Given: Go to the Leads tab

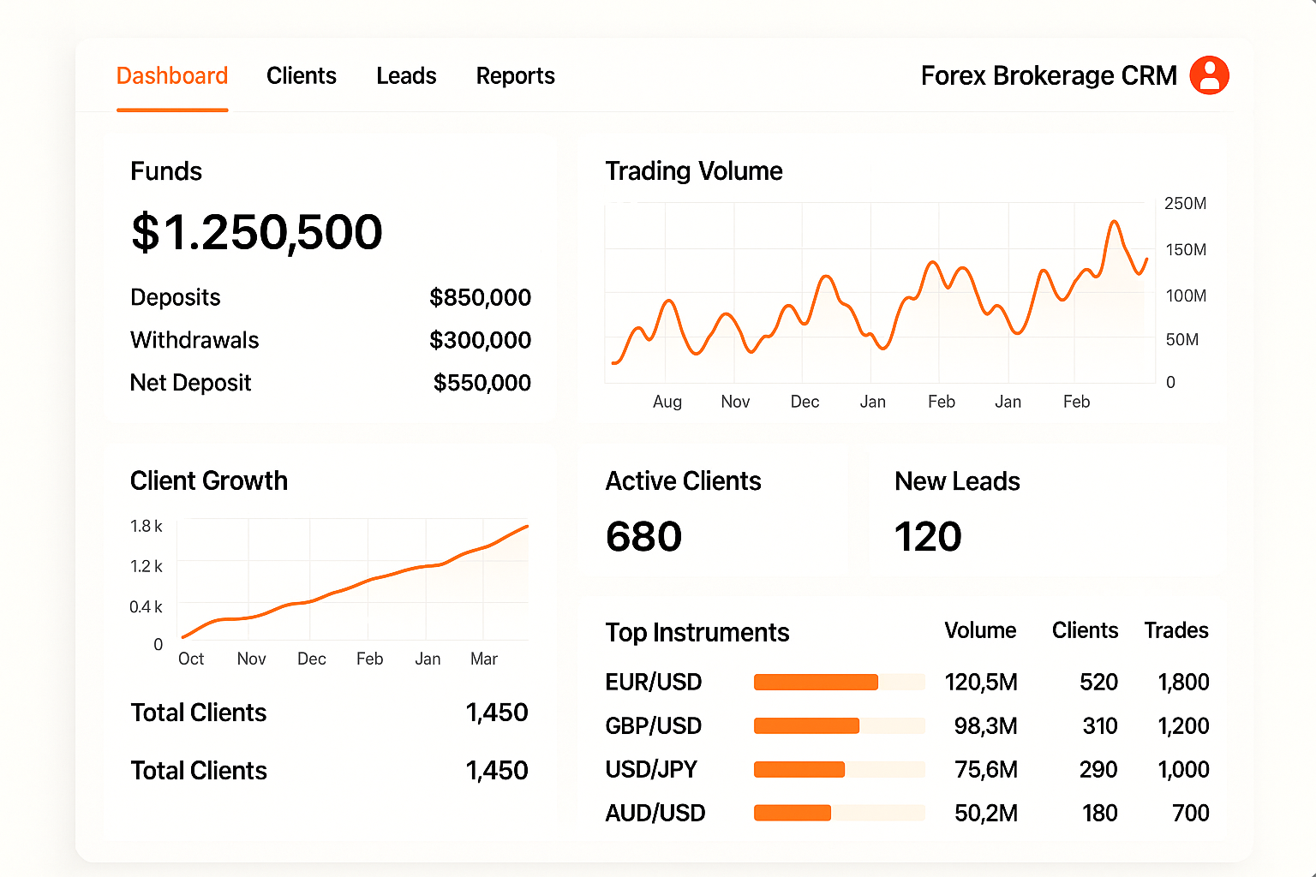Looking at the screenshot, I should (406, 76).
